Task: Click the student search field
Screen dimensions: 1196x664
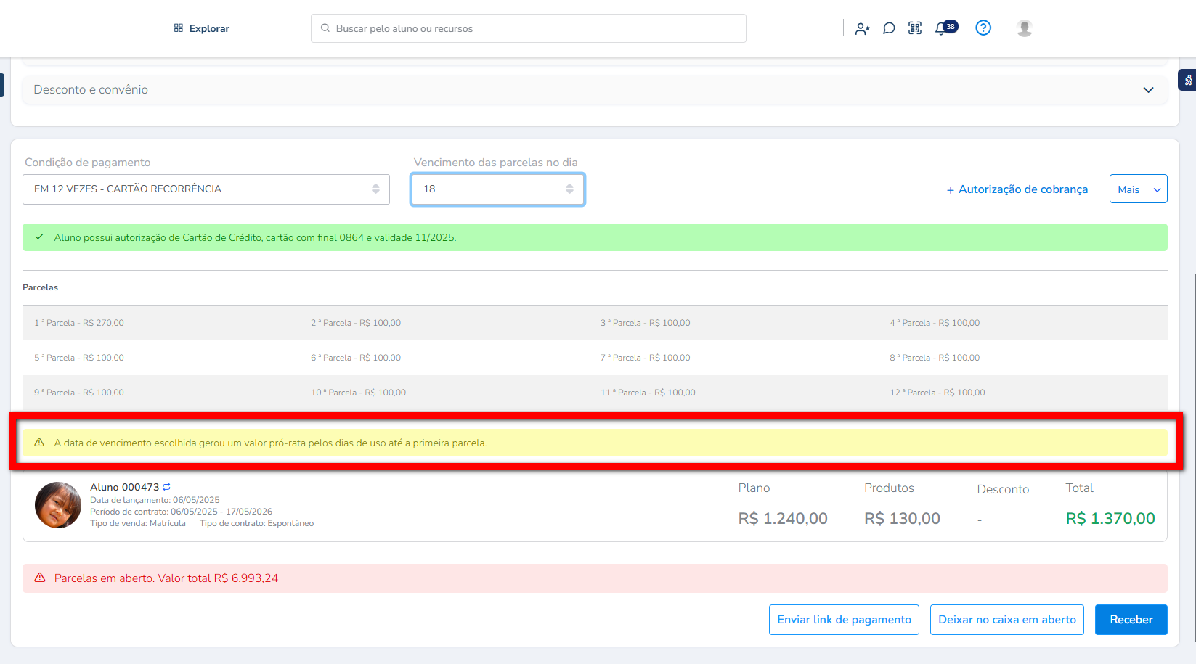Action: [528, 28]
